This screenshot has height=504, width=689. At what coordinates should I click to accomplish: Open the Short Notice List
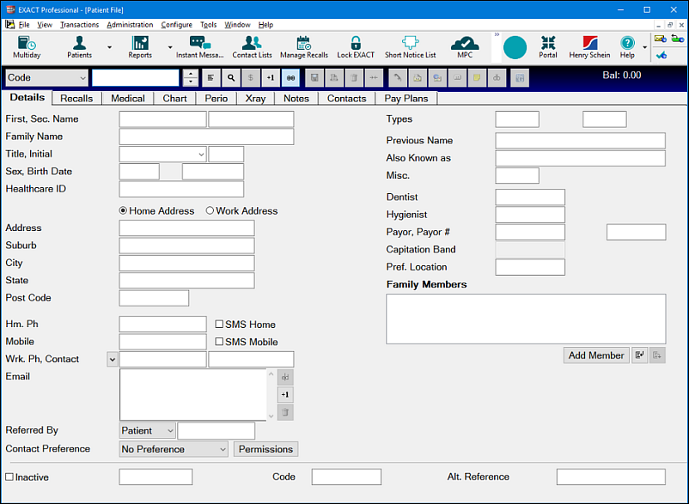pos(411,47)
